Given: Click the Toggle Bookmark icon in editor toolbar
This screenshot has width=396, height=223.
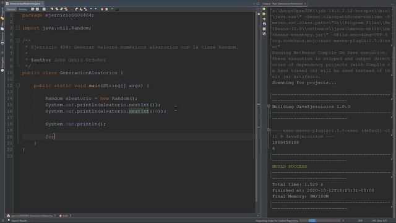Looking at the screenshot, I should (x=85, y=9).
